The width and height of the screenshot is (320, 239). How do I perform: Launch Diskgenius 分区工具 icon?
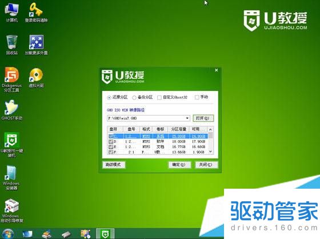click(x=11, y=79)
